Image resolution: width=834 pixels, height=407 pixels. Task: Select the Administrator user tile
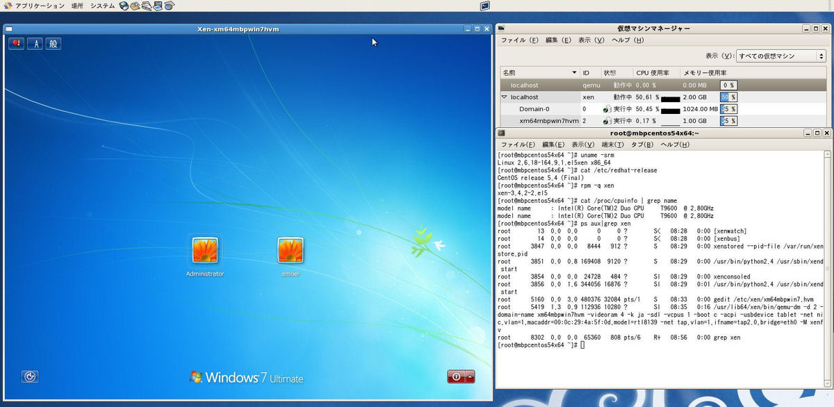click(x=205, y=251)
